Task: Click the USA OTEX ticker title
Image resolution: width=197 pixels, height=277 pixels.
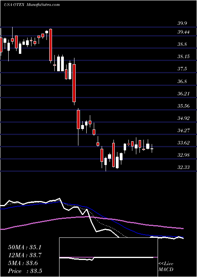Action: (x=14, y=5)
